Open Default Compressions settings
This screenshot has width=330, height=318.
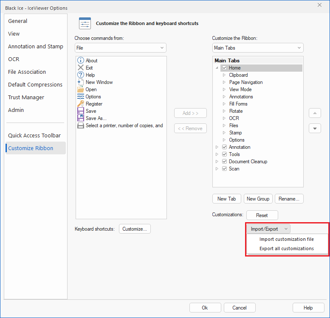pos(35,84)
